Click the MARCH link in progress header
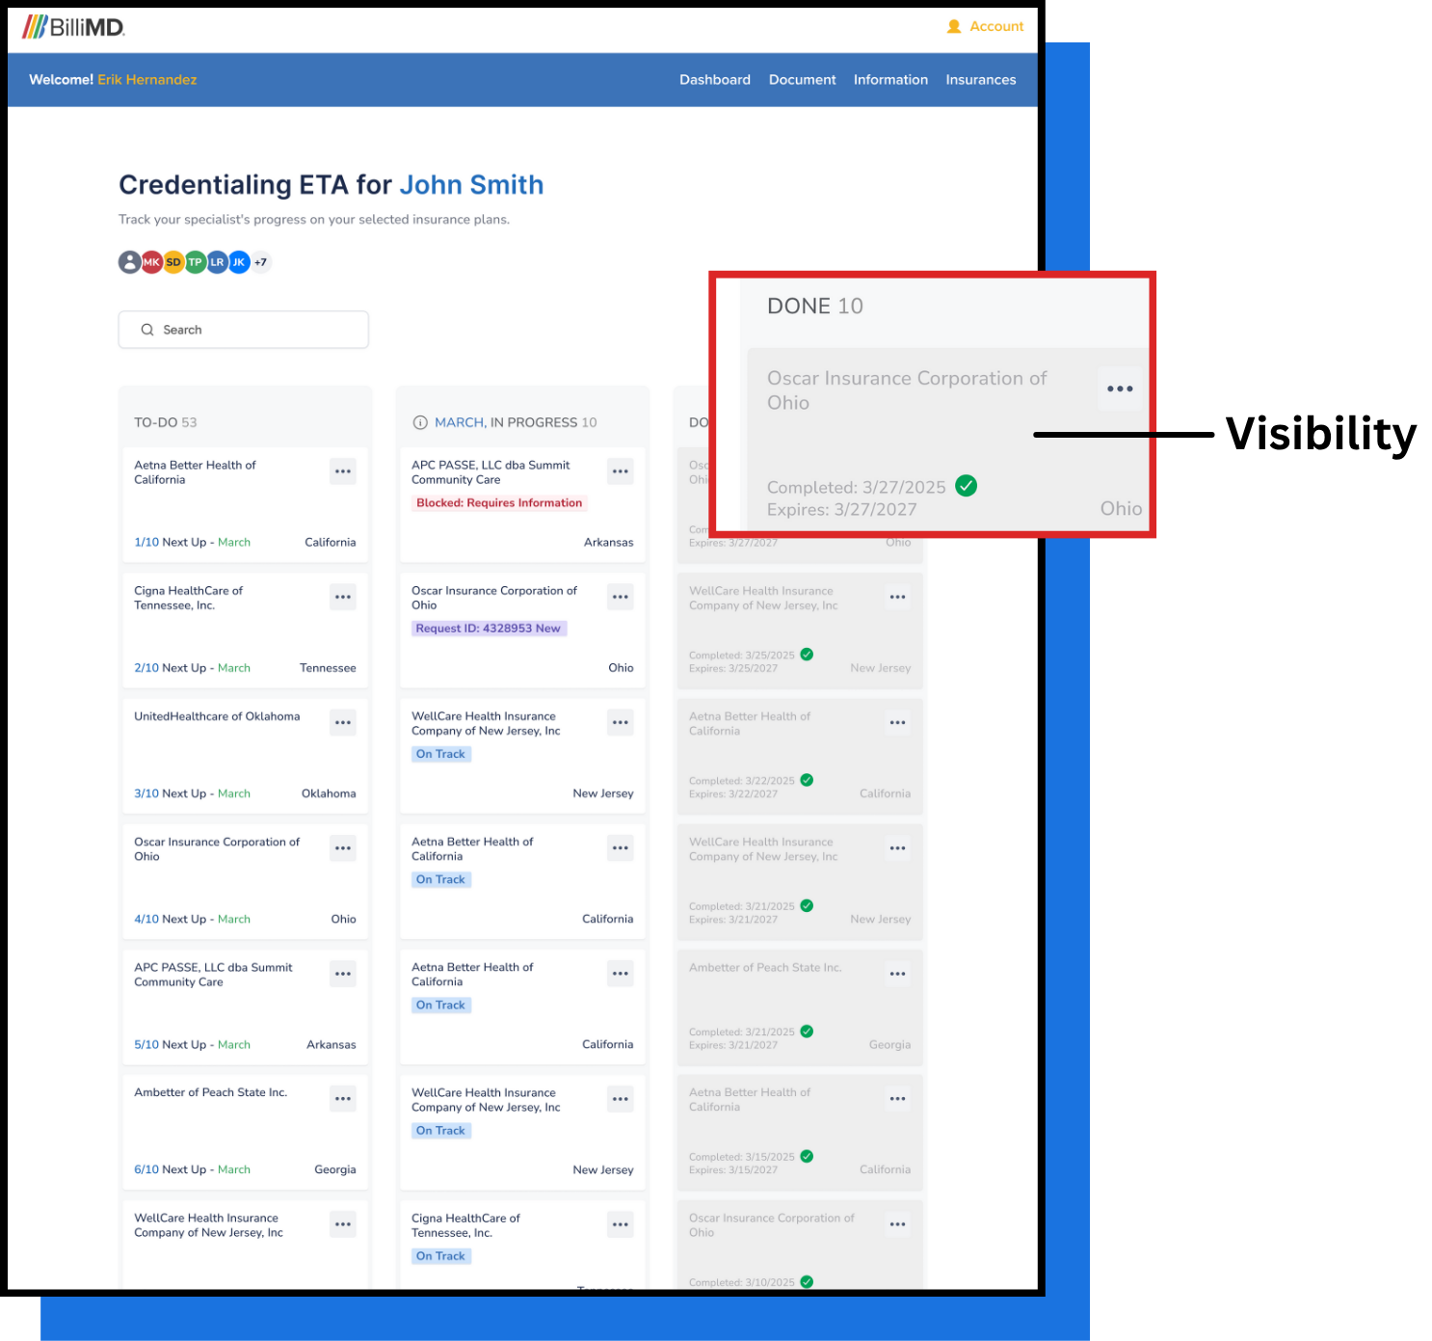Screen dimensions: 1432x1341 [x=460, y=422]
